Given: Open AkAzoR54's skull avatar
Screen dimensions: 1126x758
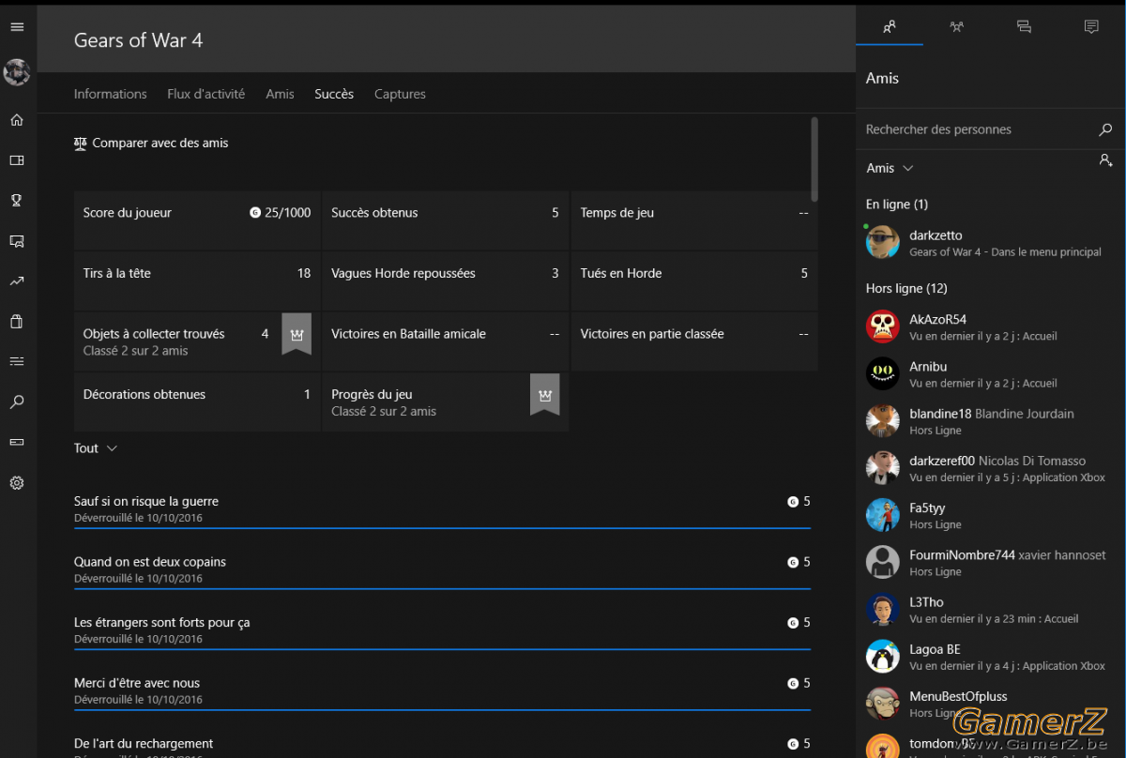Looking at the screenshot, I should 882,326.
